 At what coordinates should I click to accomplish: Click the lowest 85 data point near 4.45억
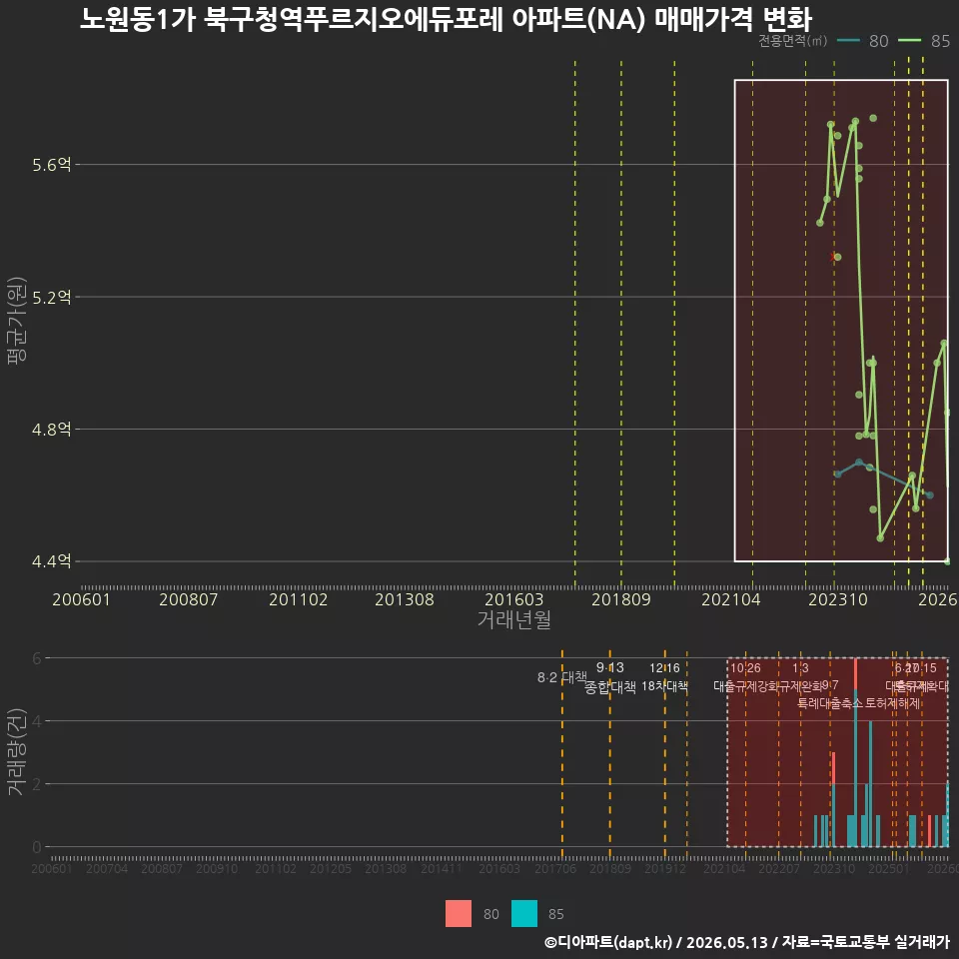coord(880,538)
